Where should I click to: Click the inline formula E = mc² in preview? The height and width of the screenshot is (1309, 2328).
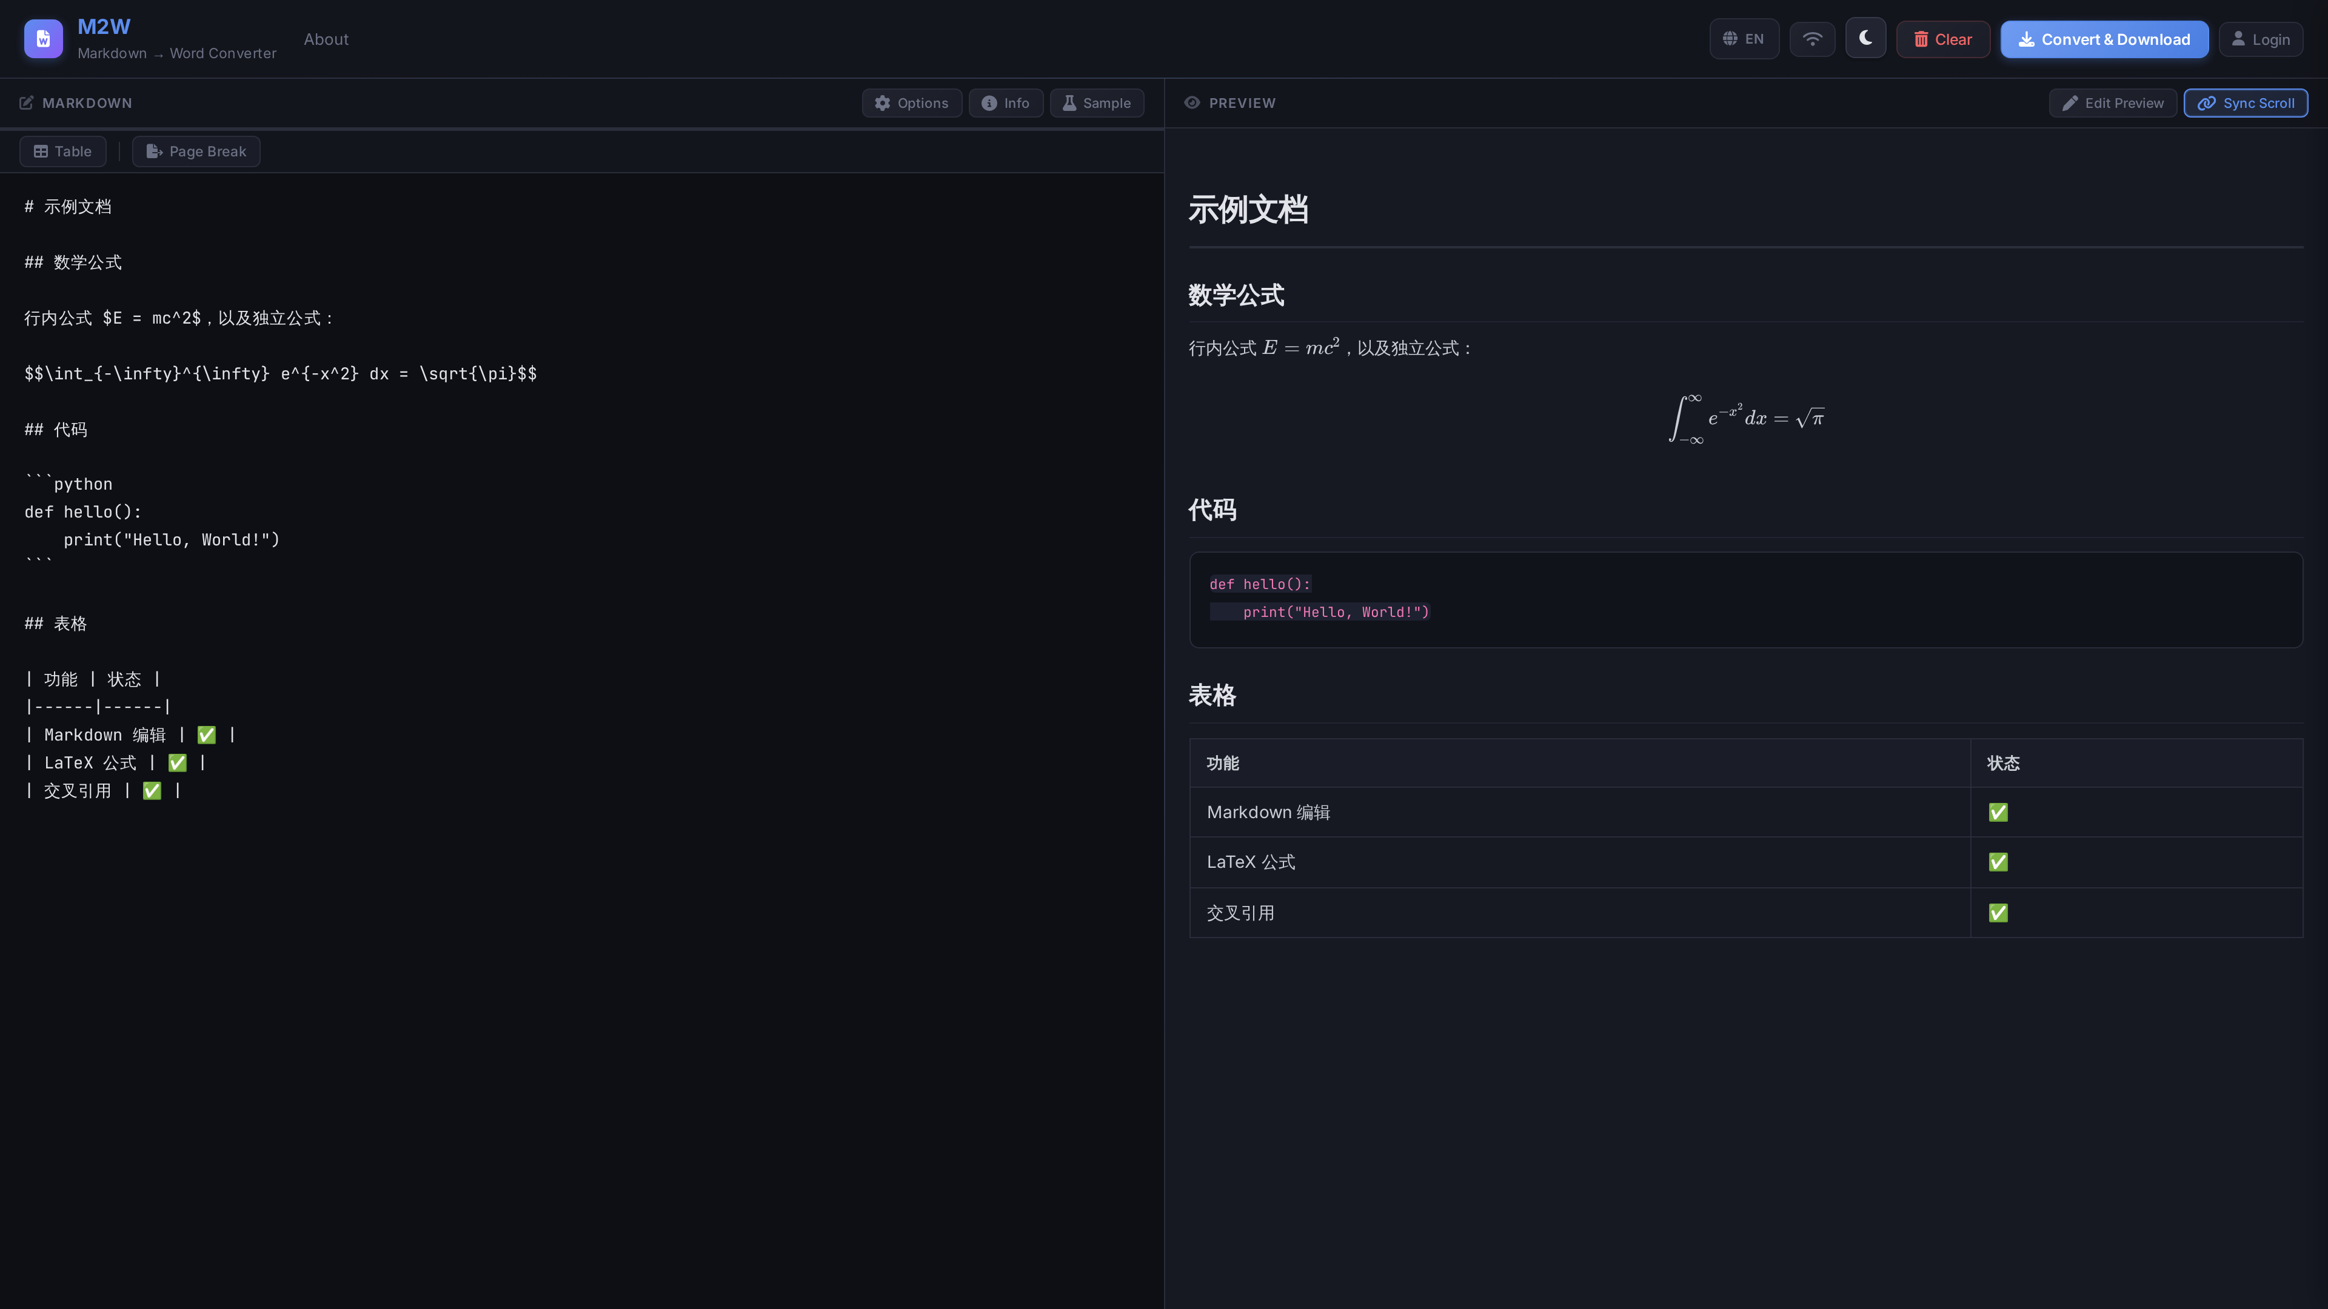click(x=1302, y=347)
